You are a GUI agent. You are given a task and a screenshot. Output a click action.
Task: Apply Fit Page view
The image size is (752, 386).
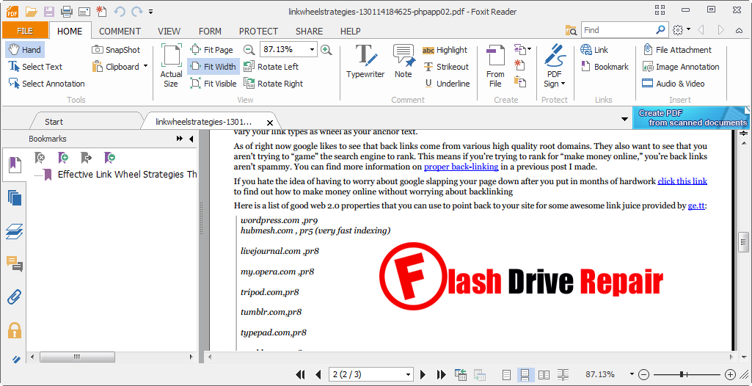pyautogui.click(x=211, y=50)
